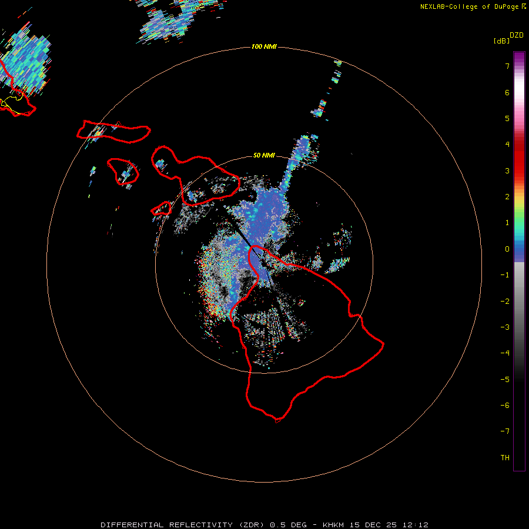Click the -6 value on the color scale
The width and height of the screenshot is (529, 529).
[505, 406]
